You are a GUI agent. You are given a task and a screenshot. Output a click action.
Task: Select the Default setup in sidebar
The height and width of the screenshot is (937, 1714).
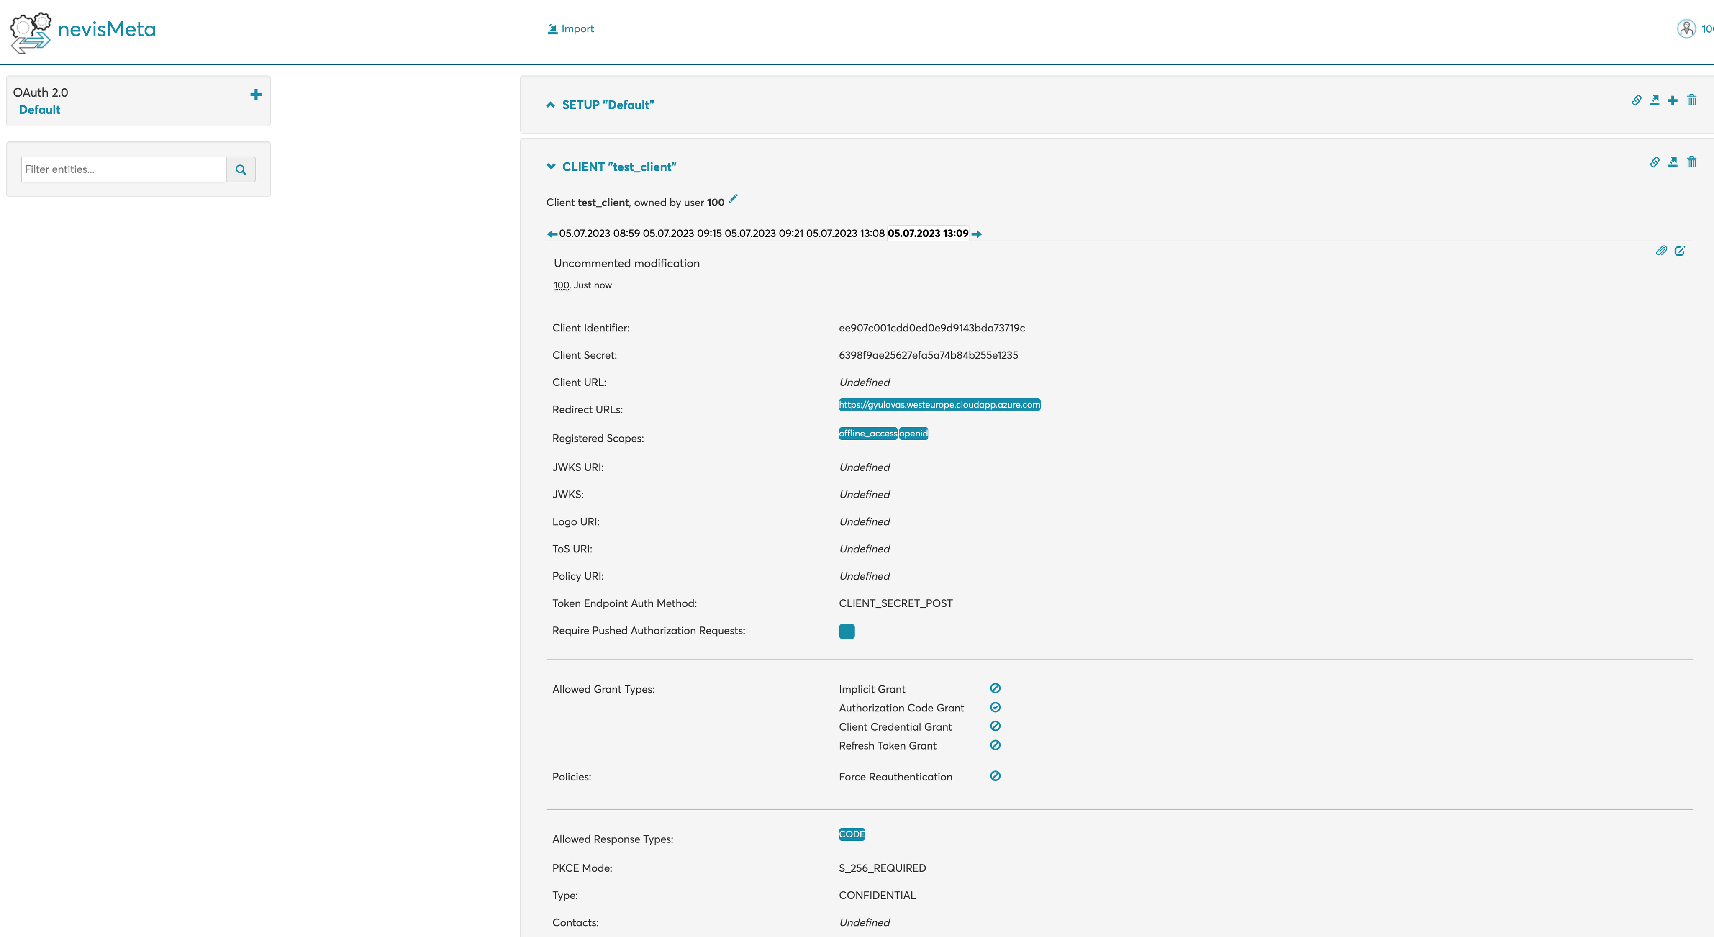[x=39, y=110]
